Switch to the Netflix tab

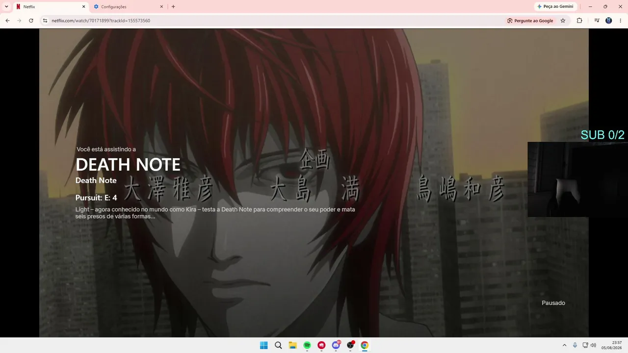50,7
